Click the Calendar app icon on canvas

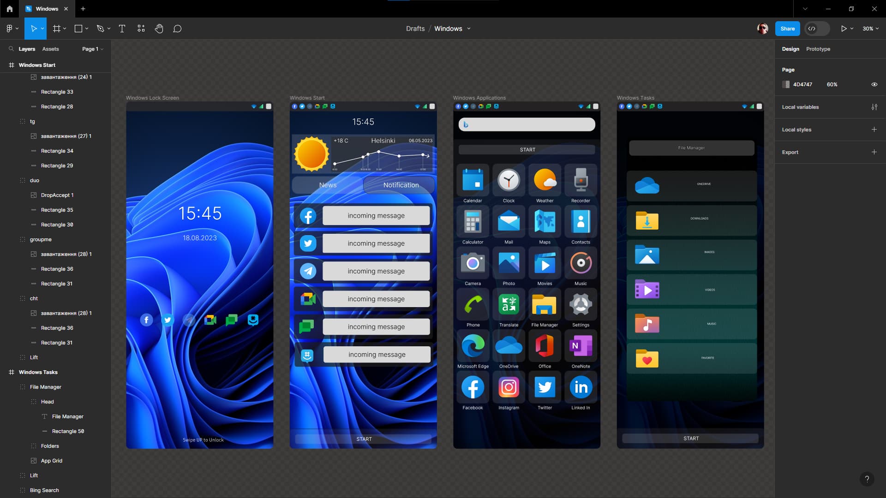(x=473, y=180)
